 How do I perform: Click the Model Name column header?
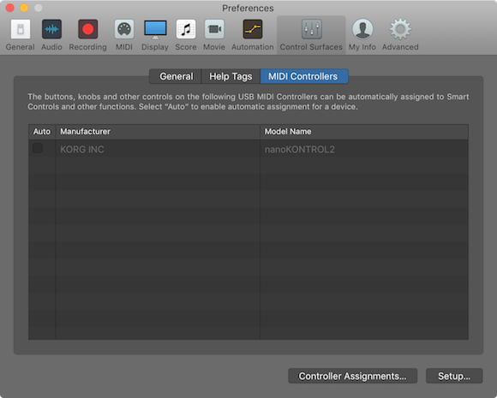tap(364, 132)
